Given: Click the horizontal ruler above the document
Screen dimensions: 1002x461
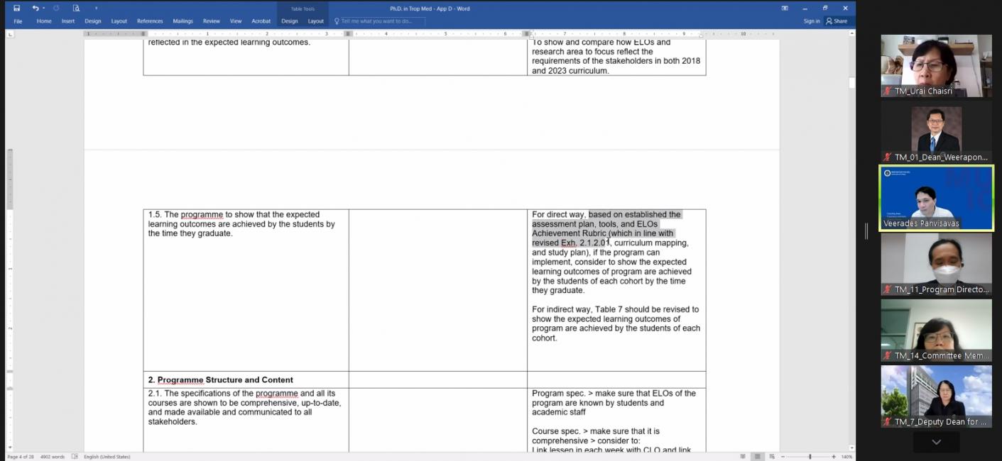Looking at the screenshot, I should 431,33.
